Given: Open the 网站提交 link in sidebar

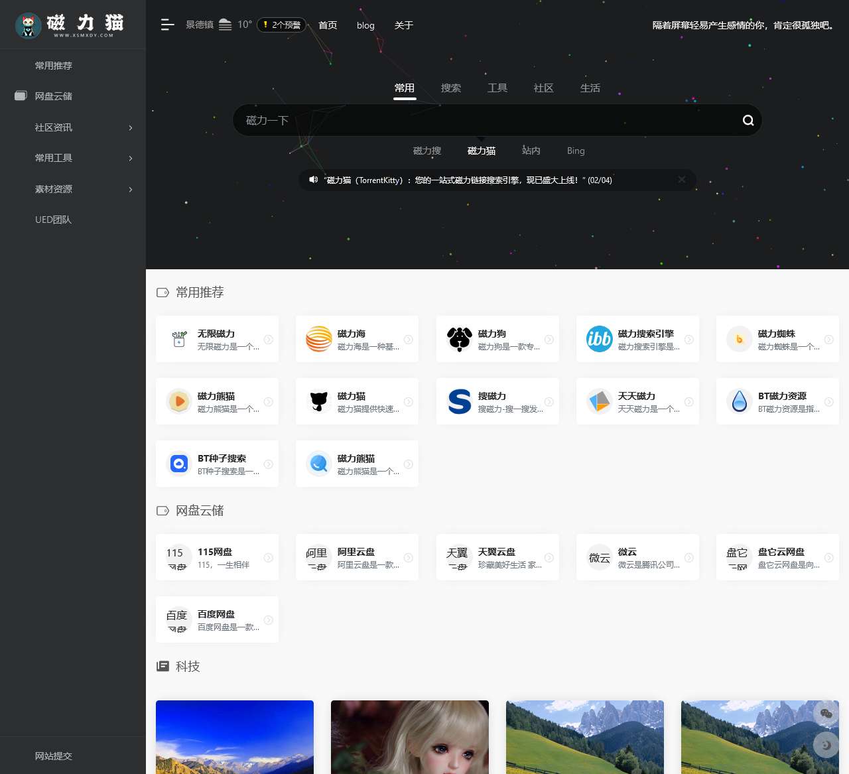Looking at the screenshot, I should point(54,756).
